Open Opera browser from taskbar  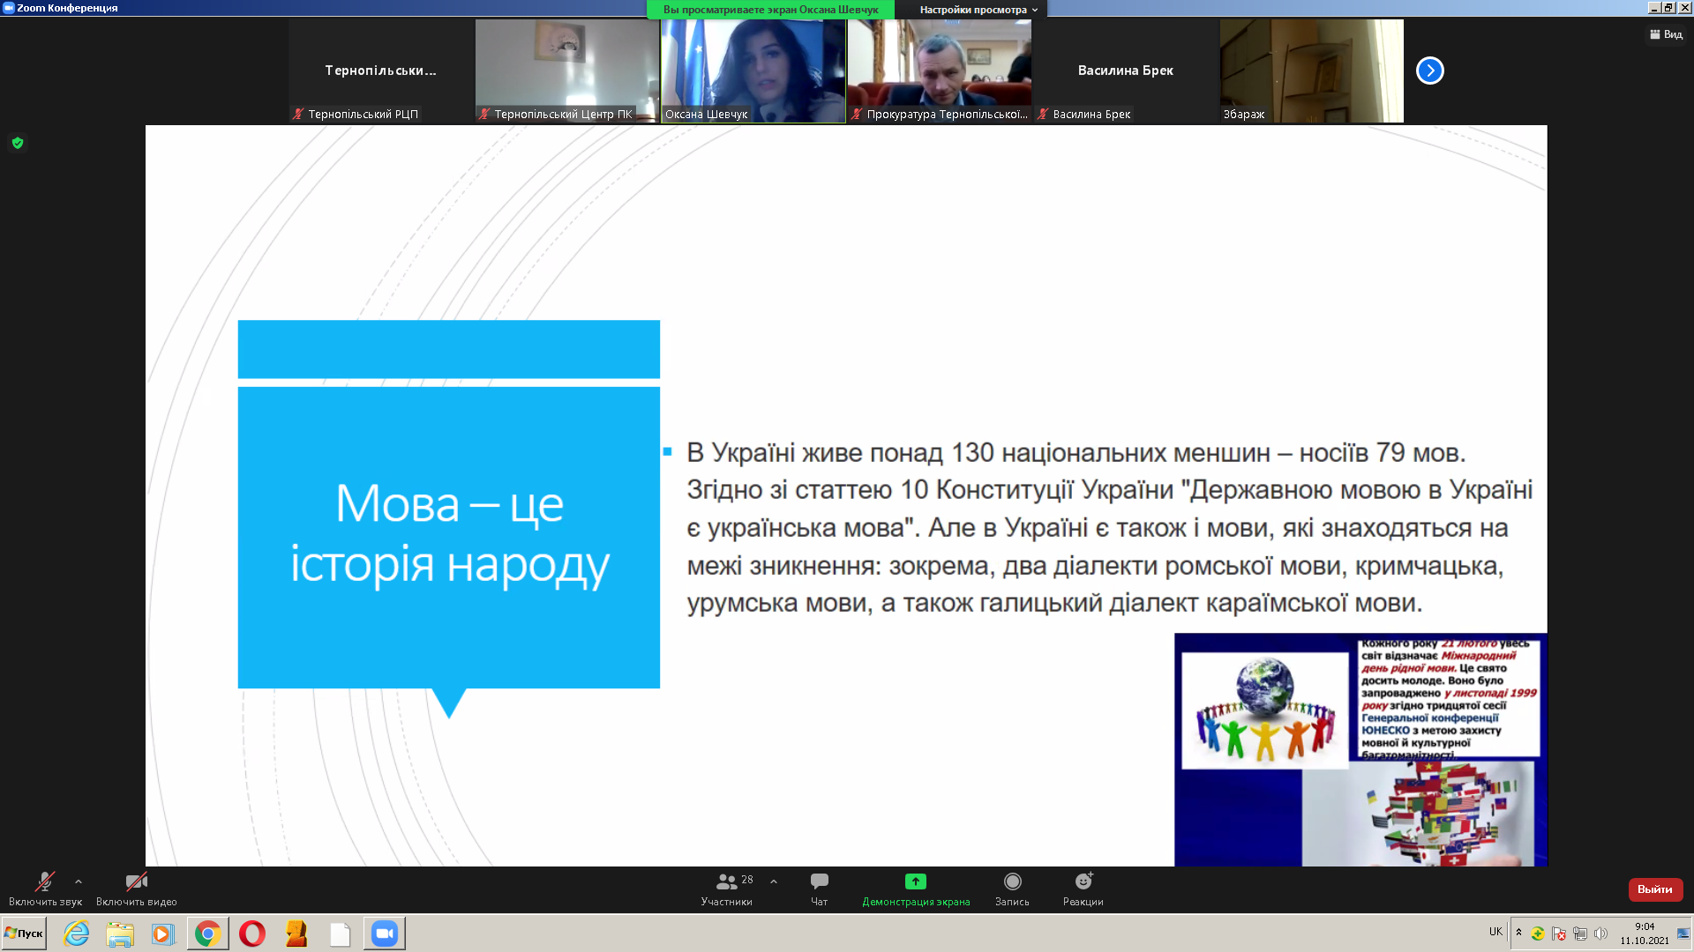(x=252, y=933)
